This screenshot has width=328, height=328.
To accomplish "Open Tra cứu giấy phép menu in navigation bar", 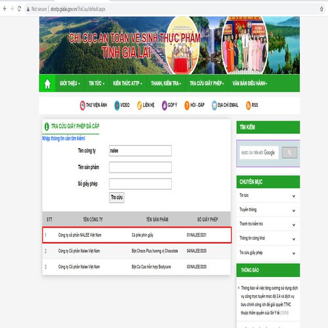I will [207, 83].
